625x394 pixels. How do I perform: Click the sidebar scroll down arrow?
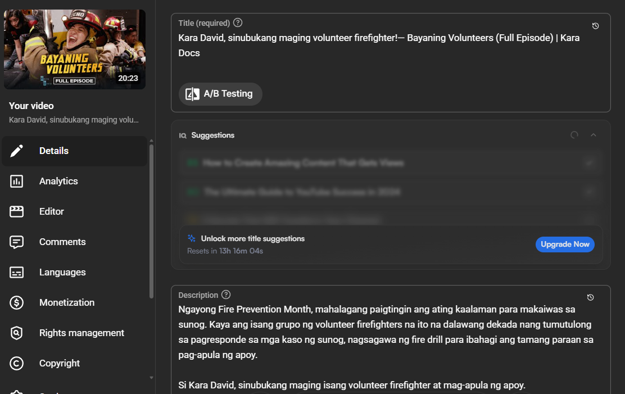tap(151, 378)
